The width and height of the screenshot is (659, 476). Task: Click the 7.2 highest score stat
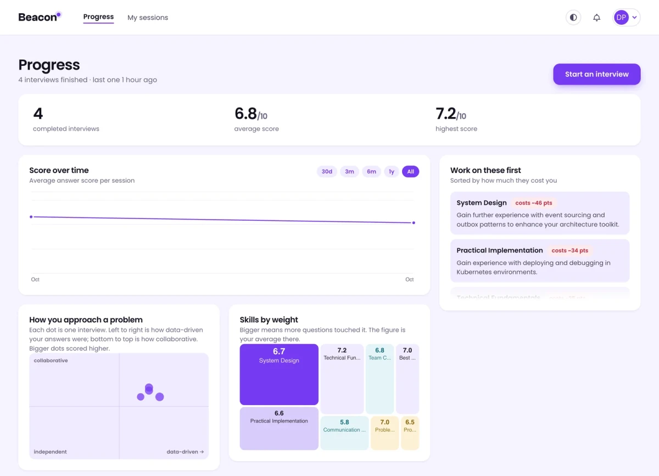click(x=456, y=120)
